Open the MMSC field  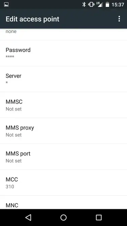[63, 105]
